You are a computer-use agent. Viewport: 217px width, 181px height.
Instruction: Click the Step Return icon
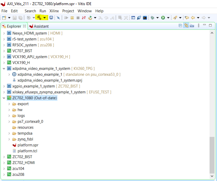(112, 18)
